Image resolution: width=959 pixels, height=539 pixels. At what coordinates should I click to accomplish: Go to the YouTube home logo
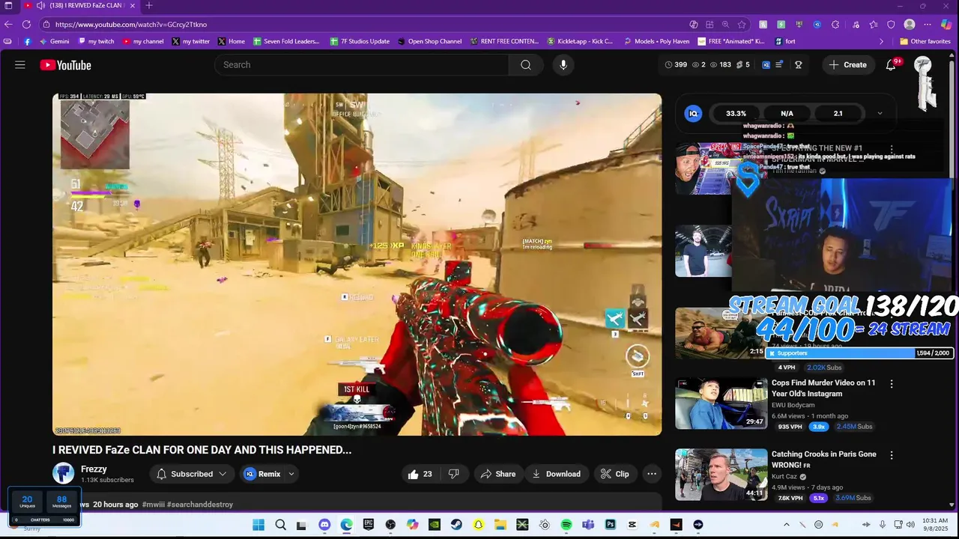pos(66,65)
